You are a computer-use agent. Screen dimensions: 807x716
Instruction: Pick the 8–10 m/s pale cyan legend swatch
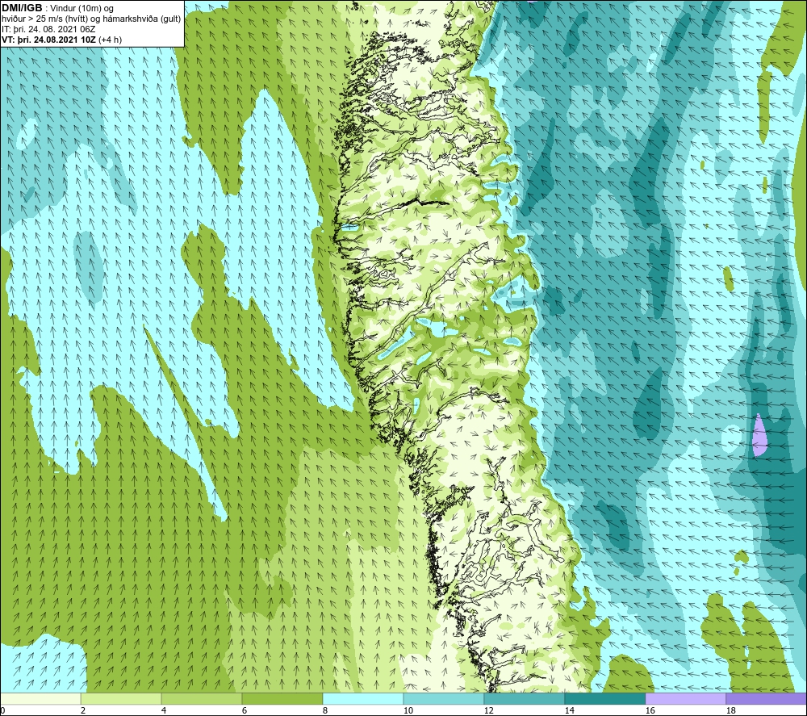[363, 698]
